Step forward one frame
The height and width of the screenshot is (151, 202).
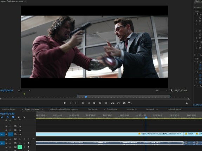point(100,103)
